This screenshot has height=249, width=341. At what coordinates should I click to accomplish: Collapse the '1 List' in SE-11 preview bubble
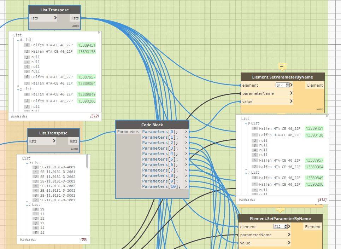pyautogui.click(x=27, y=205)
